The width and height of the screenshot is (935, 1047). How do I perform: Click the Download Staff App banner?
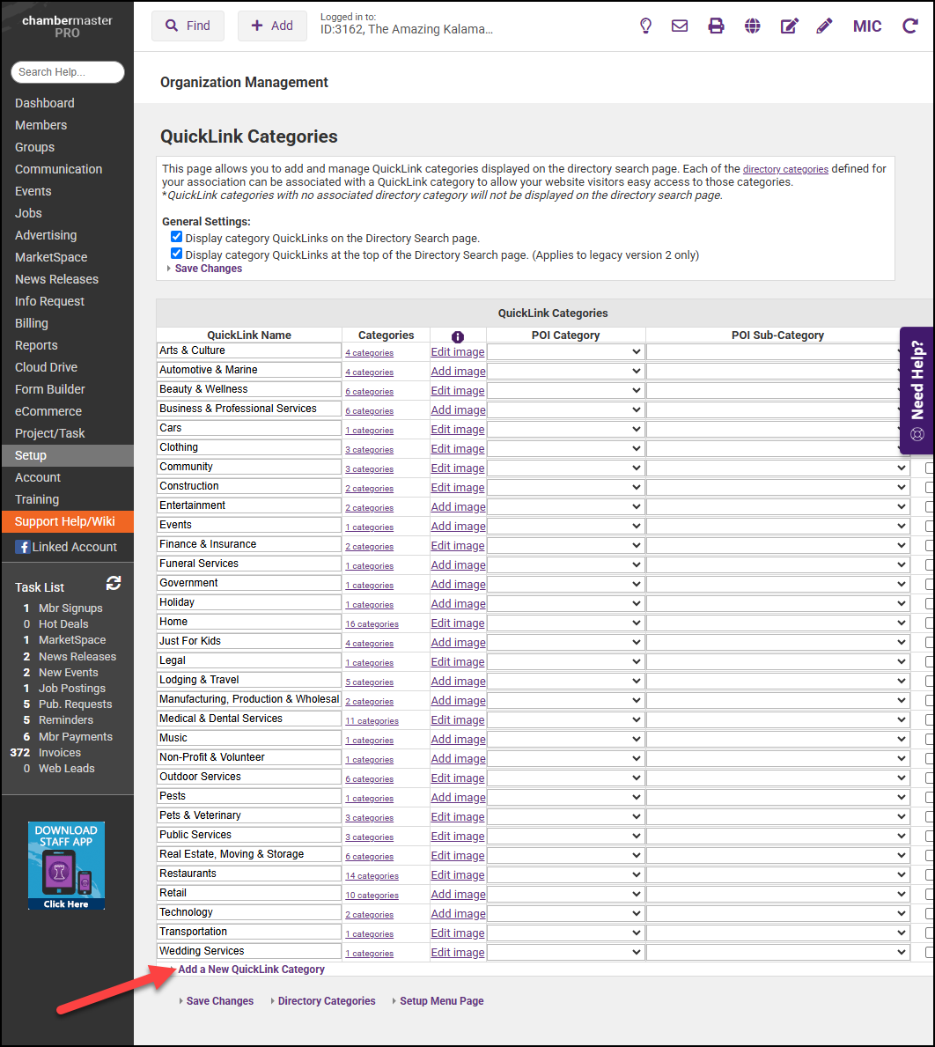(x=66, y=866)
